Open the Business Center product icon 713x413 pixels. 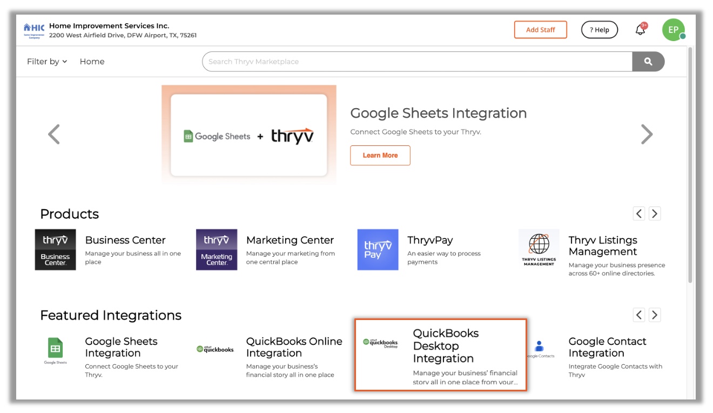coord(55,250)
